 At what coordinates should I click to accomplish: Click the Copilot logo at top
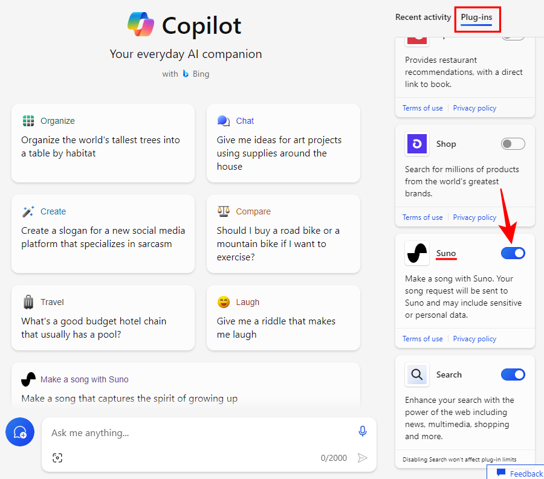[141, 25]
